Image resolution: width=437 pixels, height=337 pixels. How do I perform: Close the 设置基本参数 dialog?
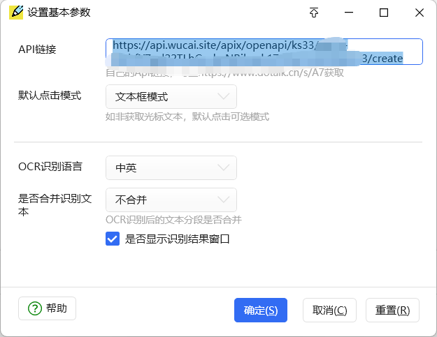tap(418, 13)
